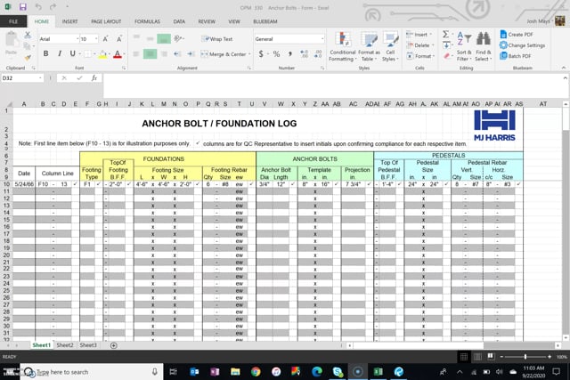Apply red font color
Image resolution: width=570 pixels, height=380 pixels.
117,54
